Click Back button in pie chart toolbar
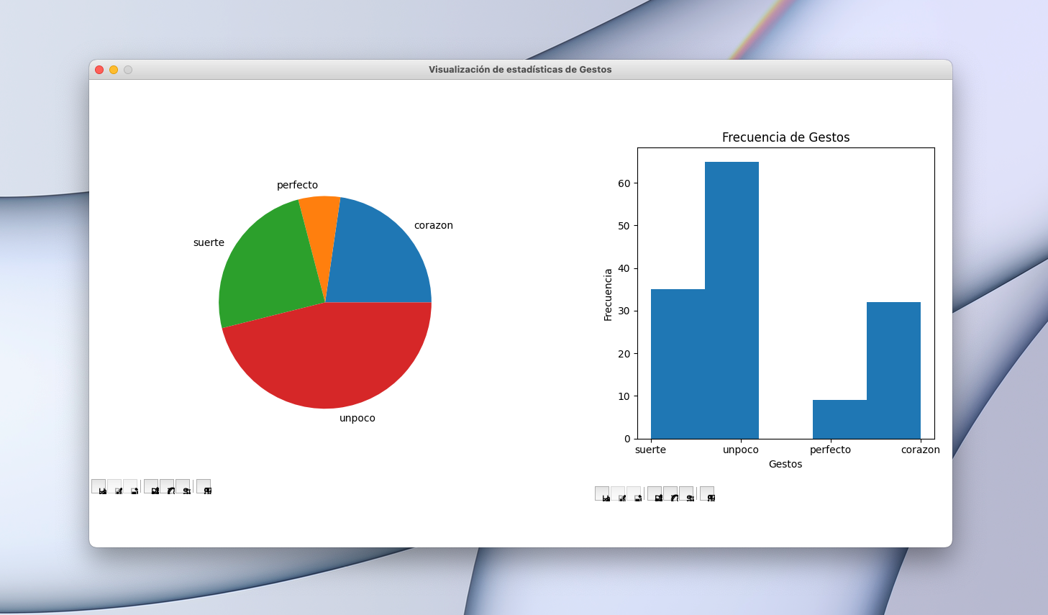 click(114, 486)
